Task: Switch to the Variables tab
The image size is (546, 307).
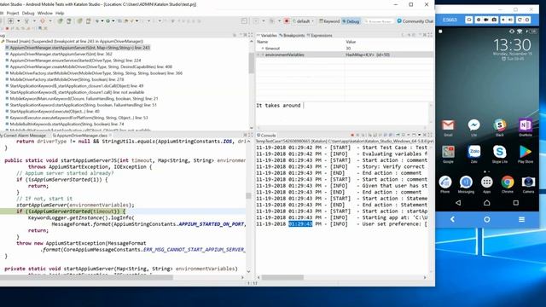Action: pos(267,36)
